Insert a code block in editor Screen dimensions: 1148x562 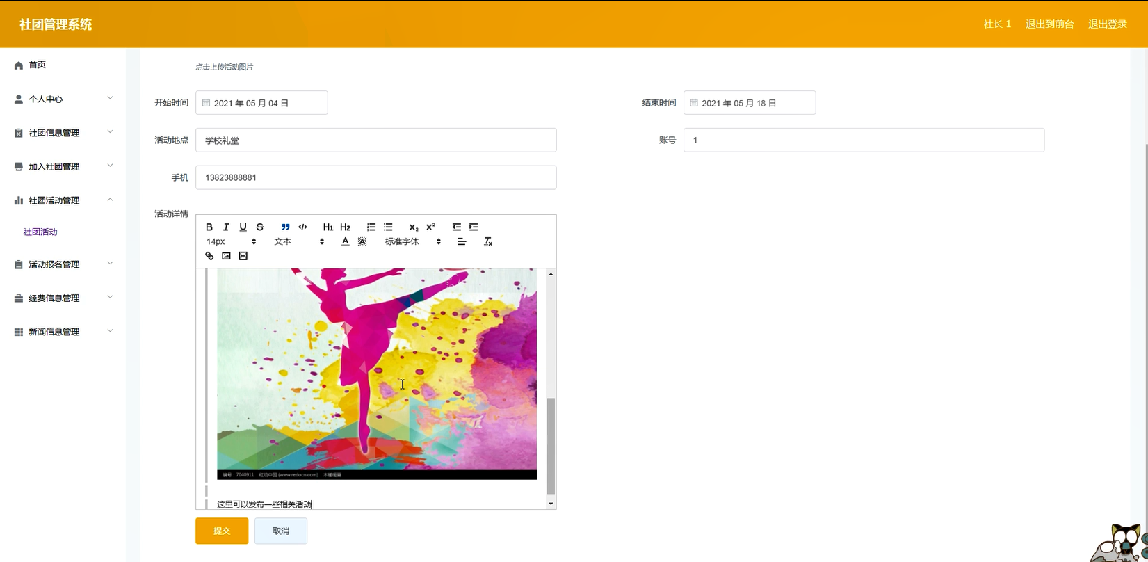[302, 227]
